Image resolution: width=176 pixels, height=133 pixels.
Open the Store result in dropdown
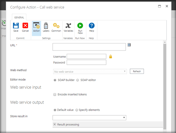click(89, 118)
